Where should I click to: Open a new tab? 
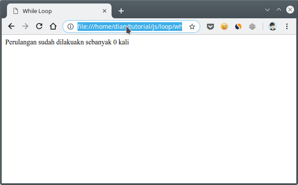[121, 11]
